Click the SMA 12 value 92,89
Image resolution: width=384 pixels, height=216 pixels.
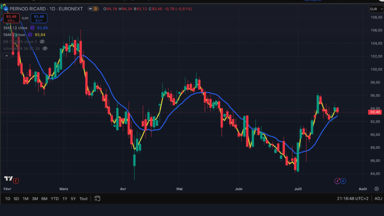point(42,28)
